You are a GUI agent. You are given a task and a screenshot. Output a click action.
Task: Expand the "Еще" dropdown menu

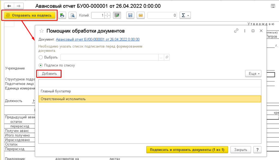tap(253, 74)
